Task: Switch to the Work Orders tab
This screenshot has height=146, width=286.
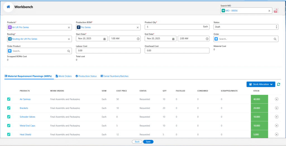Action: (64, 76)
